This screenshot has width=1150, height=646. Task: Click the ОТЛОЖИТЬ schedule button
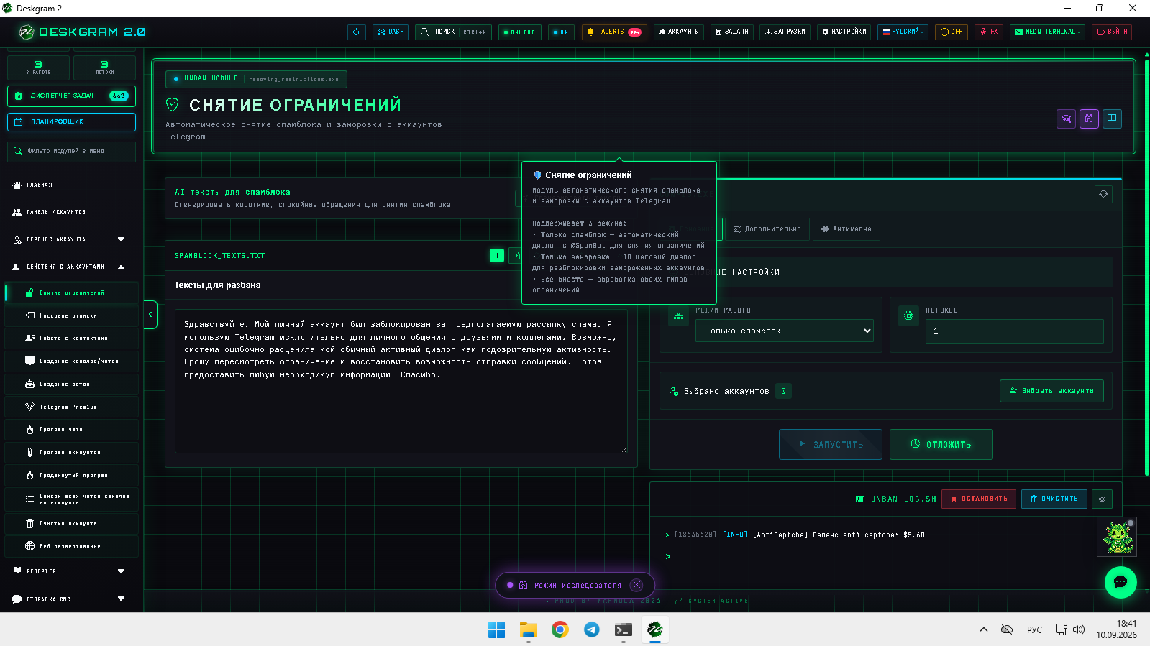pos(941,445)
